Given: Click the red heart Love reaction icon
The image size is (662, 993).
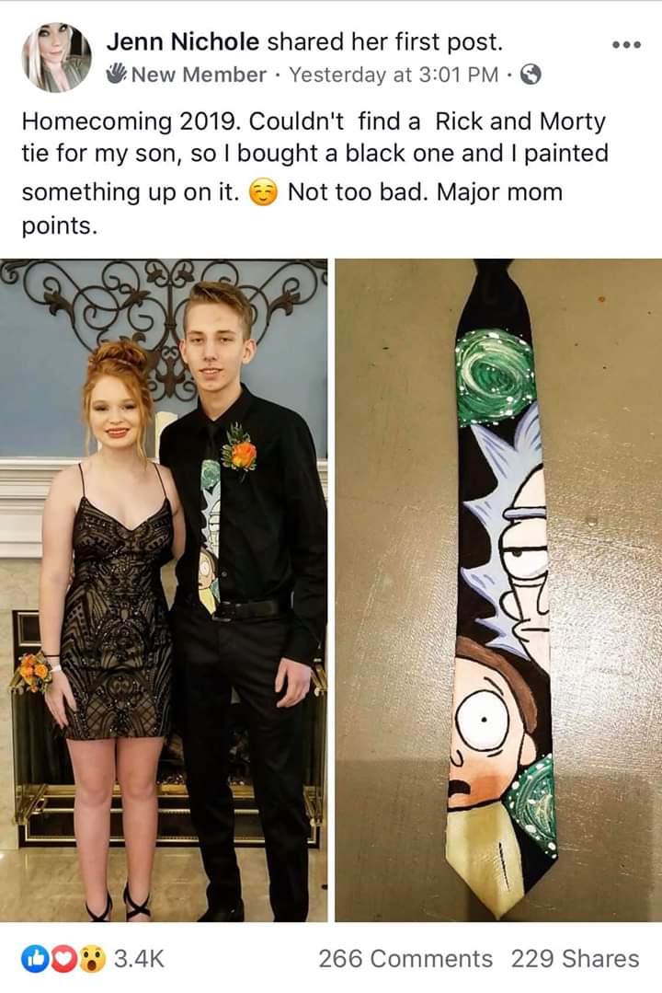Looking at the screenshot, I should (x=62, y=959).
